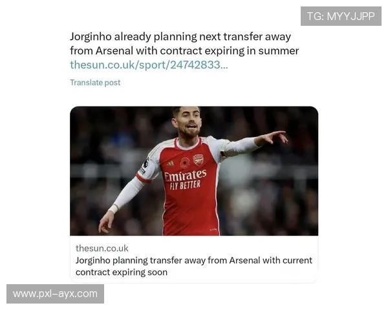Screen dimensions: 388x310
Task: Open the card headline 'Jorginho planning transfer away'
Action: [194, 266]
